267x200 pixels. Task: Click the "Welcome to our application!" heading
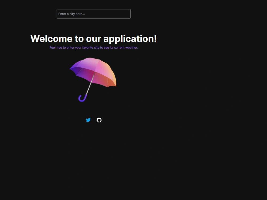[x=93, y=39]
